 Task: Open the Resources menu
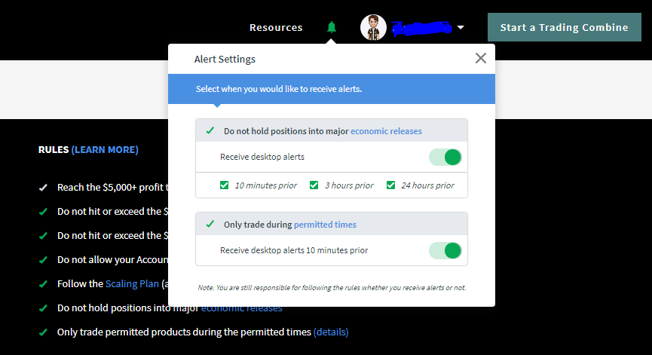(276, 27)
